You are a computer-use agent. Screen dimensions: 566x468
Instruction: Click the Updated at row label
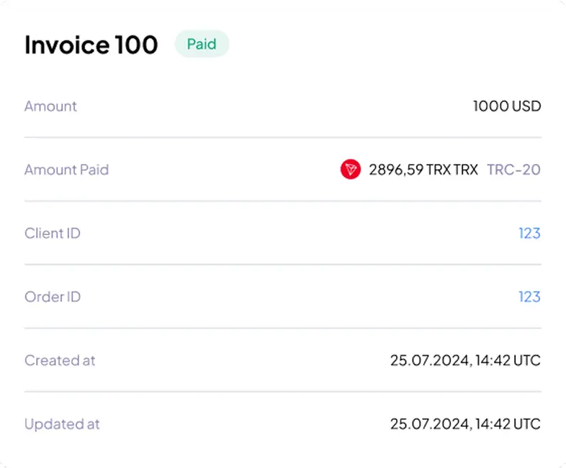click(62, 424)
